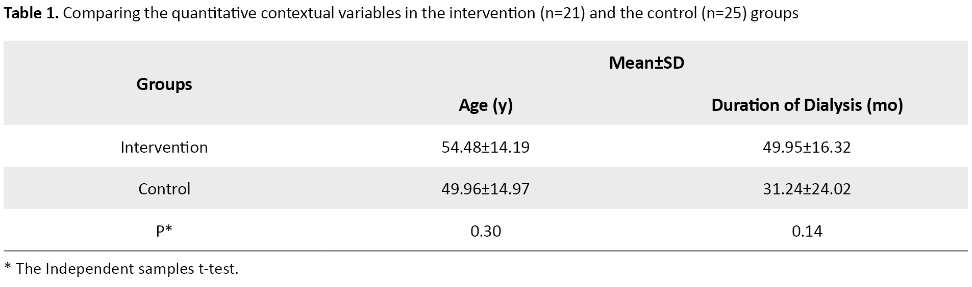Viewport: 972px width, 287px height.
Task: Select the "Groups" column header
Action: pyautogui.click(x=164, y=84)
